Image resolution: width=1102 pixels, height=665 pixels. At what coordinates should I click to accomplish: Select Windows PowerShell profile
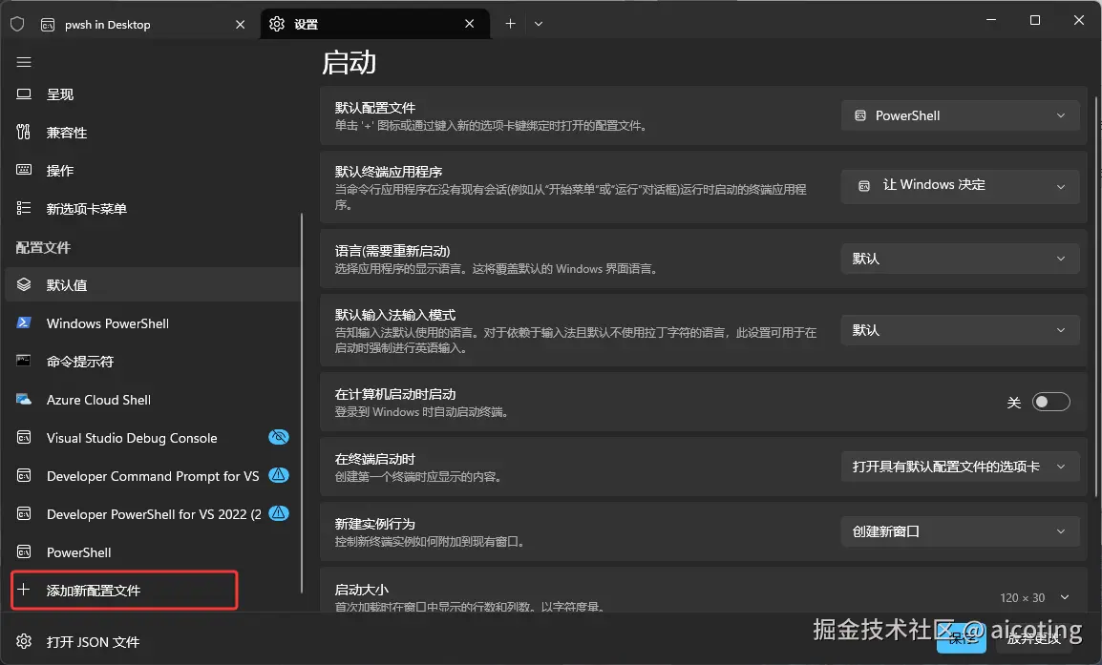[107, 323]
